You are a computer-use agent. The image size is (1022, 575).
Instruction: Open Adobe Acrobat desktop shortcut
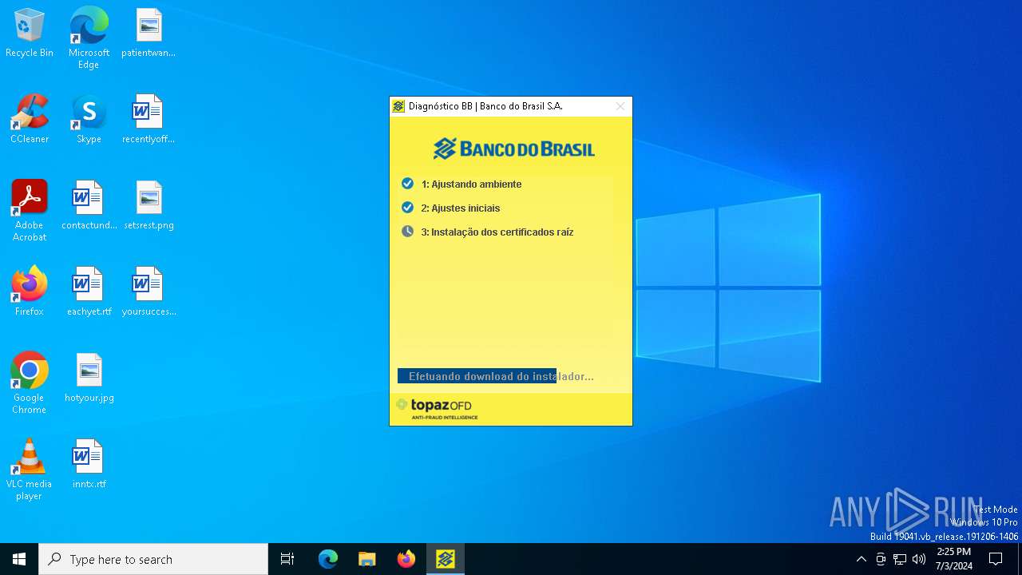coord(30,211)
